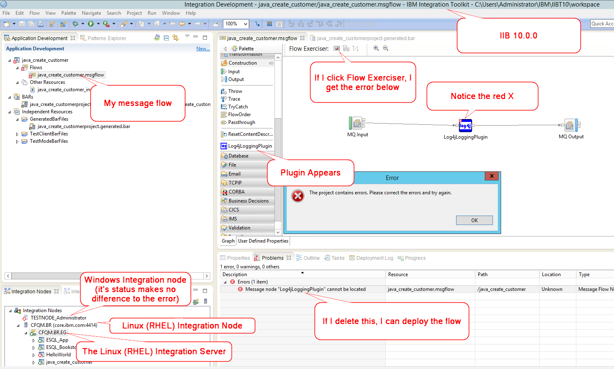Viewport: 614px width, 369px height.
Task: Select the Log4jLoggingPlugin cannot be located error
Action: [x=305, y=289]
